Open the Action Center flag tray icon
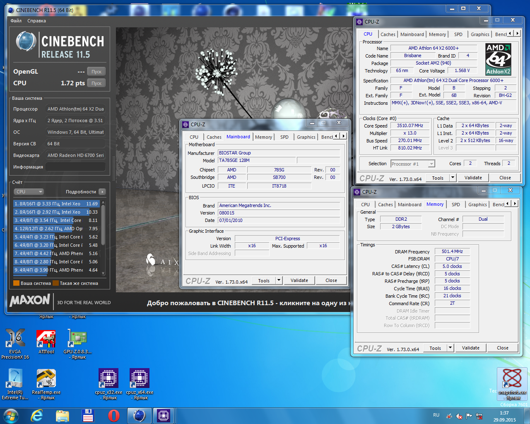Screen dimensions: 530x424 (469, 416)
